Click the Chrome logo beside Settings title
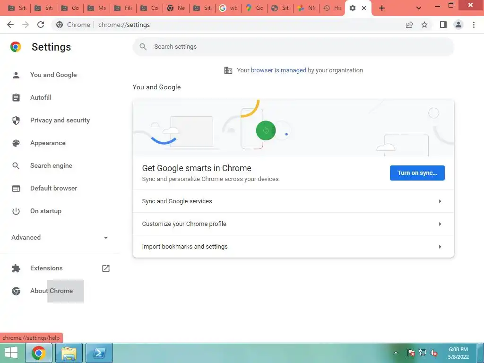484x363 pixels. [x=16, y=47]
